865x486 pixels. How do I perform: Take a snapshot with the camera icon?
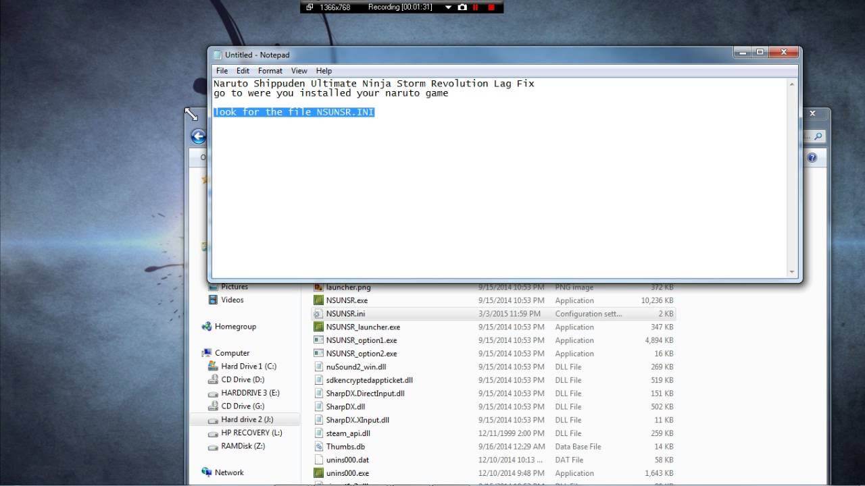point(462,7)
